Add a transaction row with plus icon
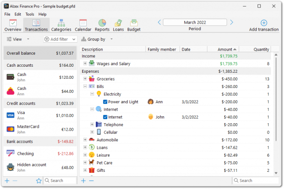The image size is (284, 189). coord(84,181)
